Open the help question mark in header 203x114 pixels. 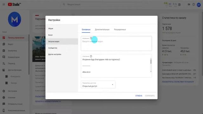(x=193, y=4)
